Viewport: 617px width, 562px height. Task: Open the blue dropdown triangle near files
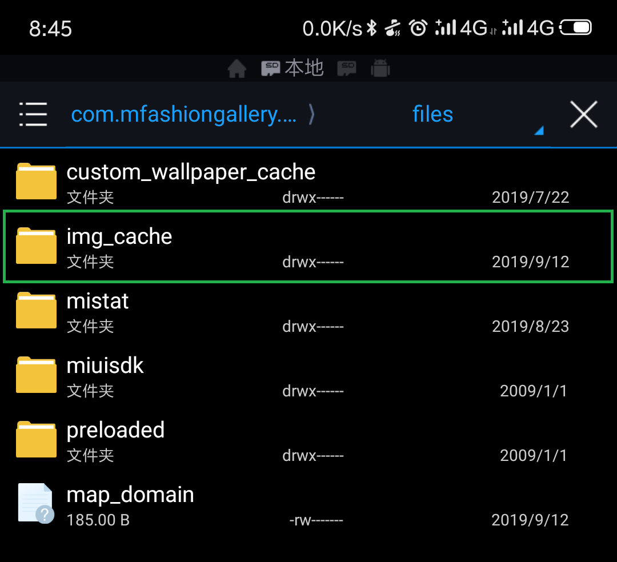(538, 131)
